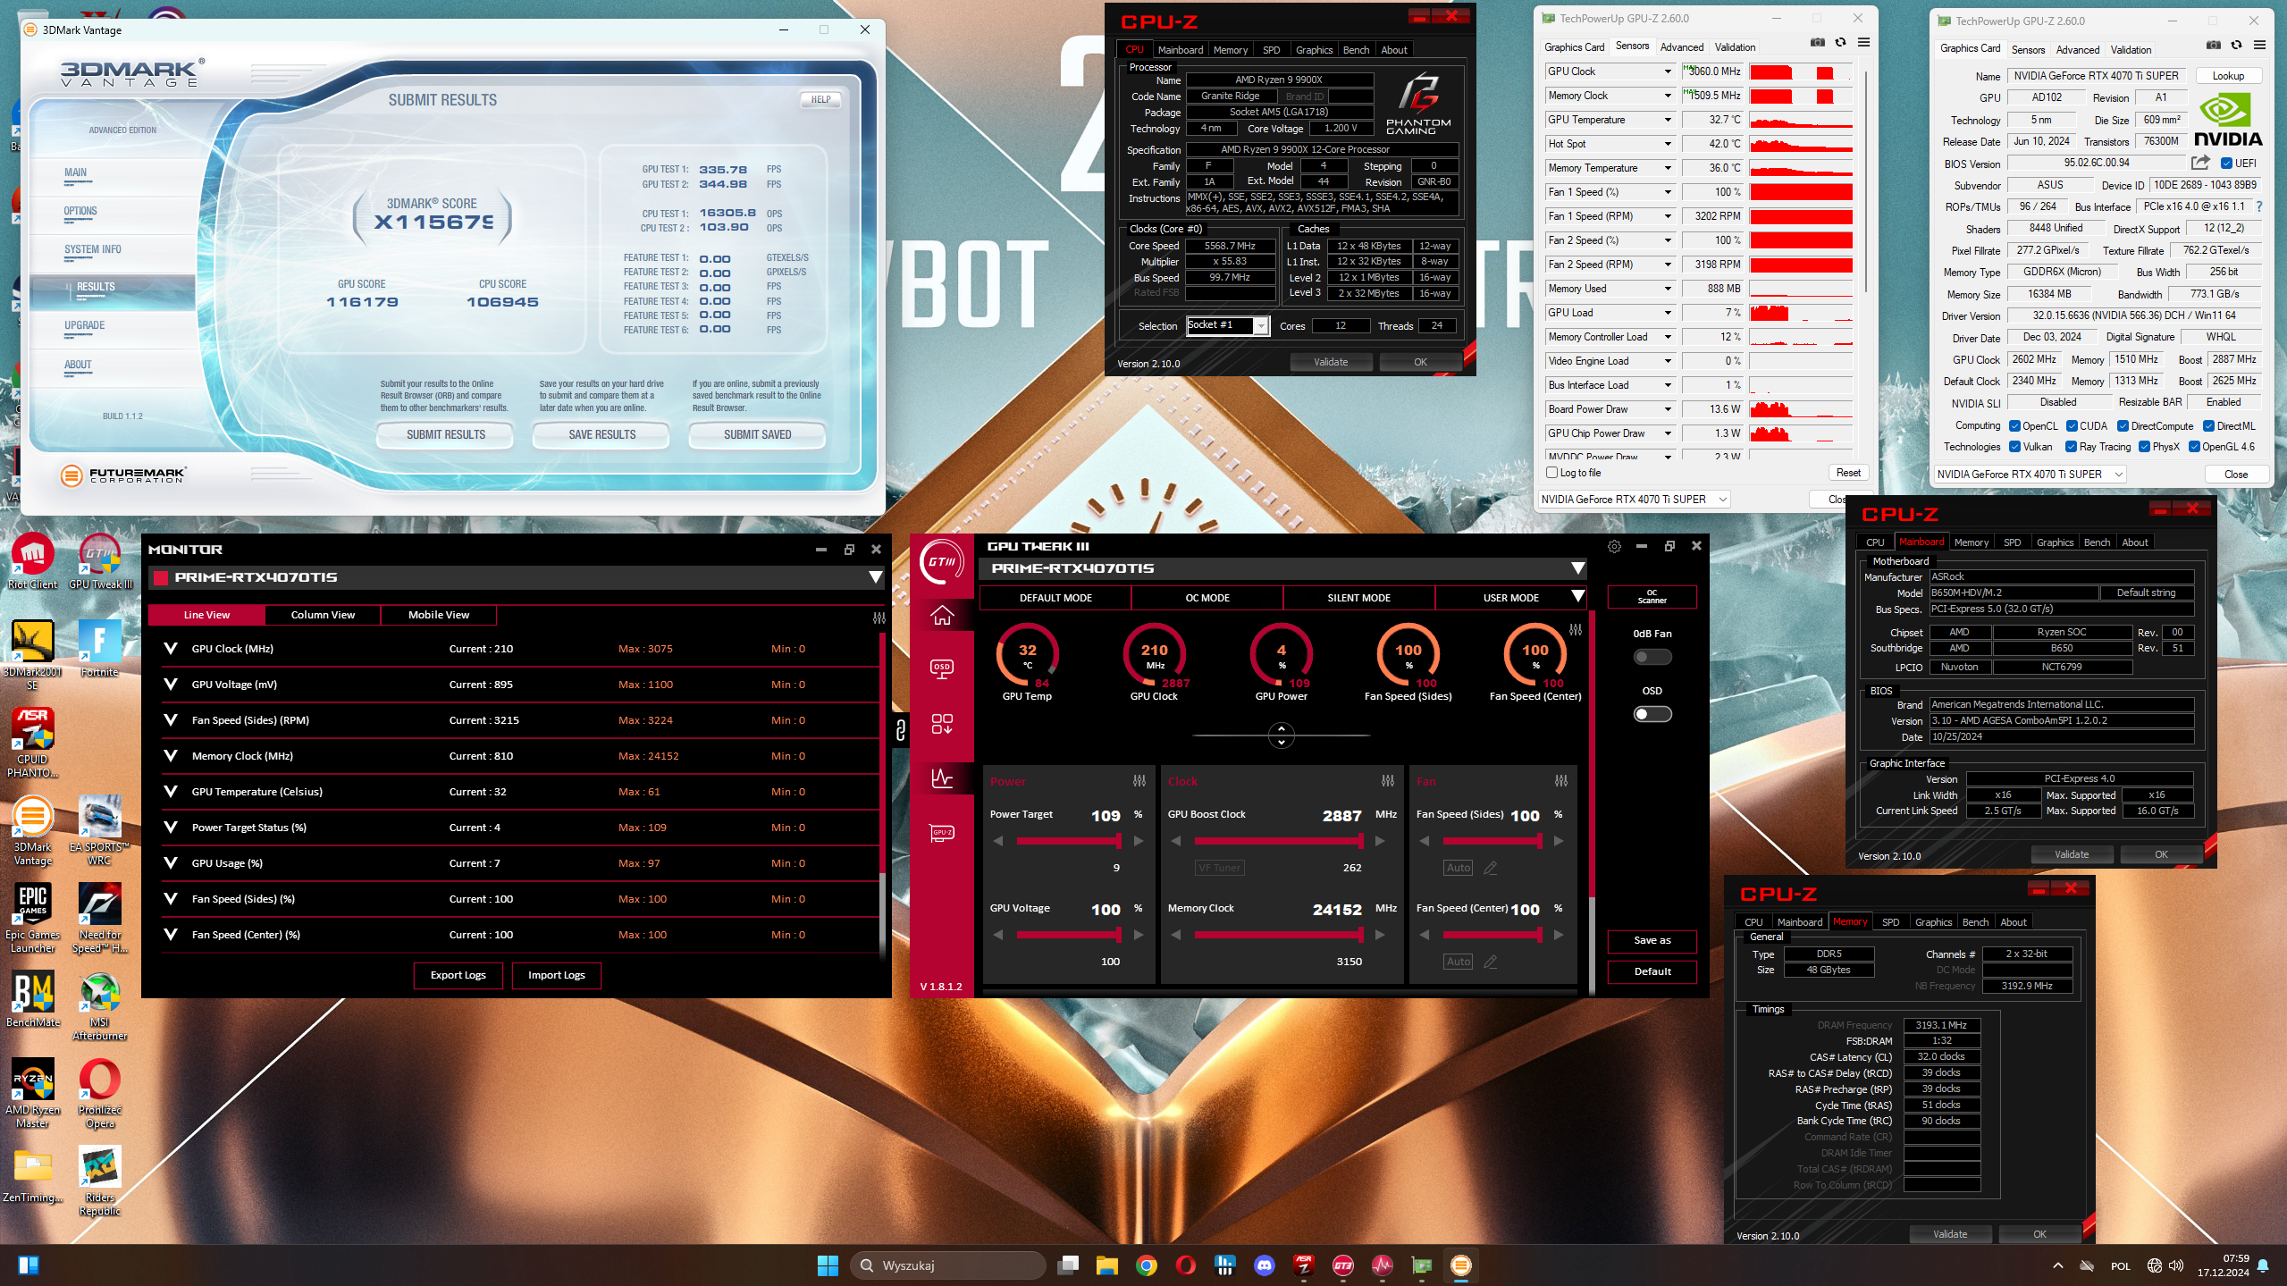This screenshot has height=1286, width=2287.
Task: Open Monitor window settings sliders icon
Action: 879,618
